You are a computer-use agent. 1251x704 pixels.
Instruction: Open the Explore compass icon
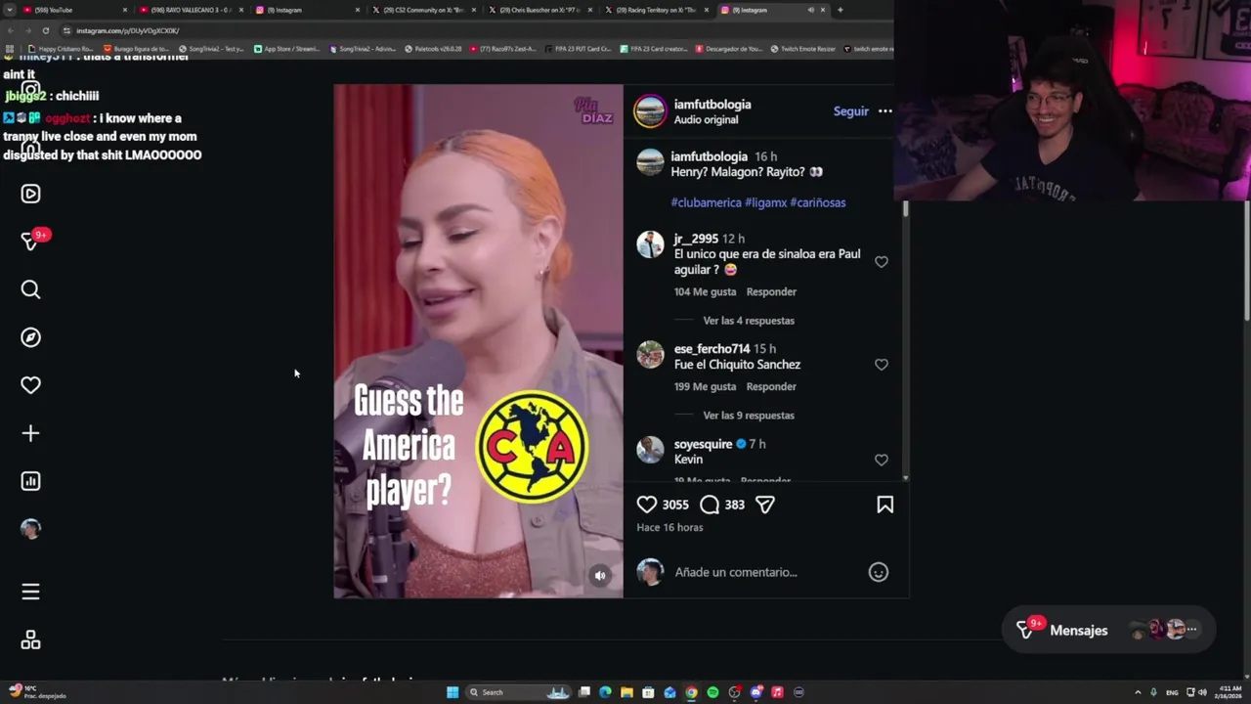(30, 337)
